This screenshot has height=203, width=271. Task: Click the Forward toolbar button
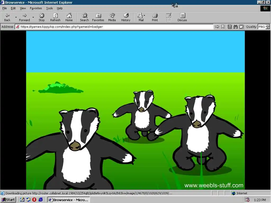24,17
